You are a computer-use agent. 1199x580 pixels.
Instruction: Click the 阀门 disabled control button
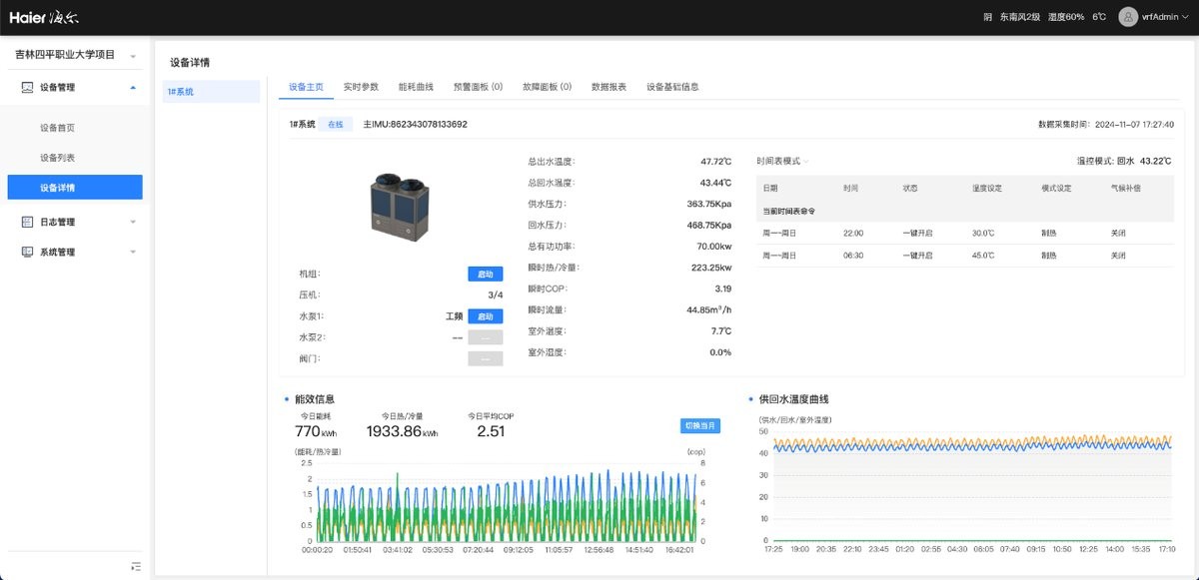(485, 358)
